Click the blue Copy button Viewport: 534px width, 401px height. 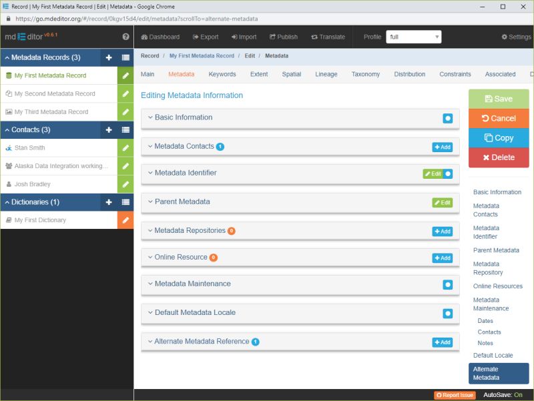499,138
